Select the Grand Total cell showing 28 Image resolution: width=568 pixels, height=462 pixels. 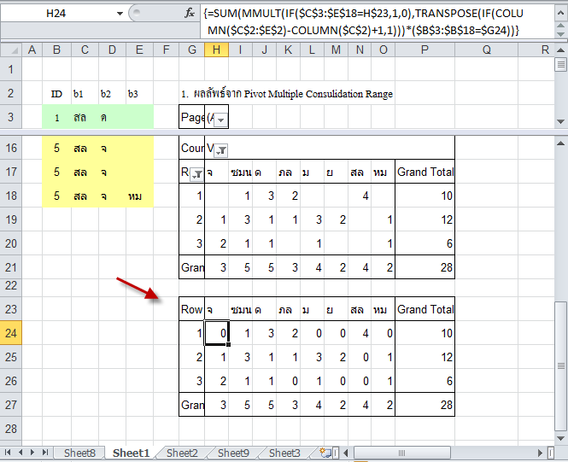tap(425, 404)
